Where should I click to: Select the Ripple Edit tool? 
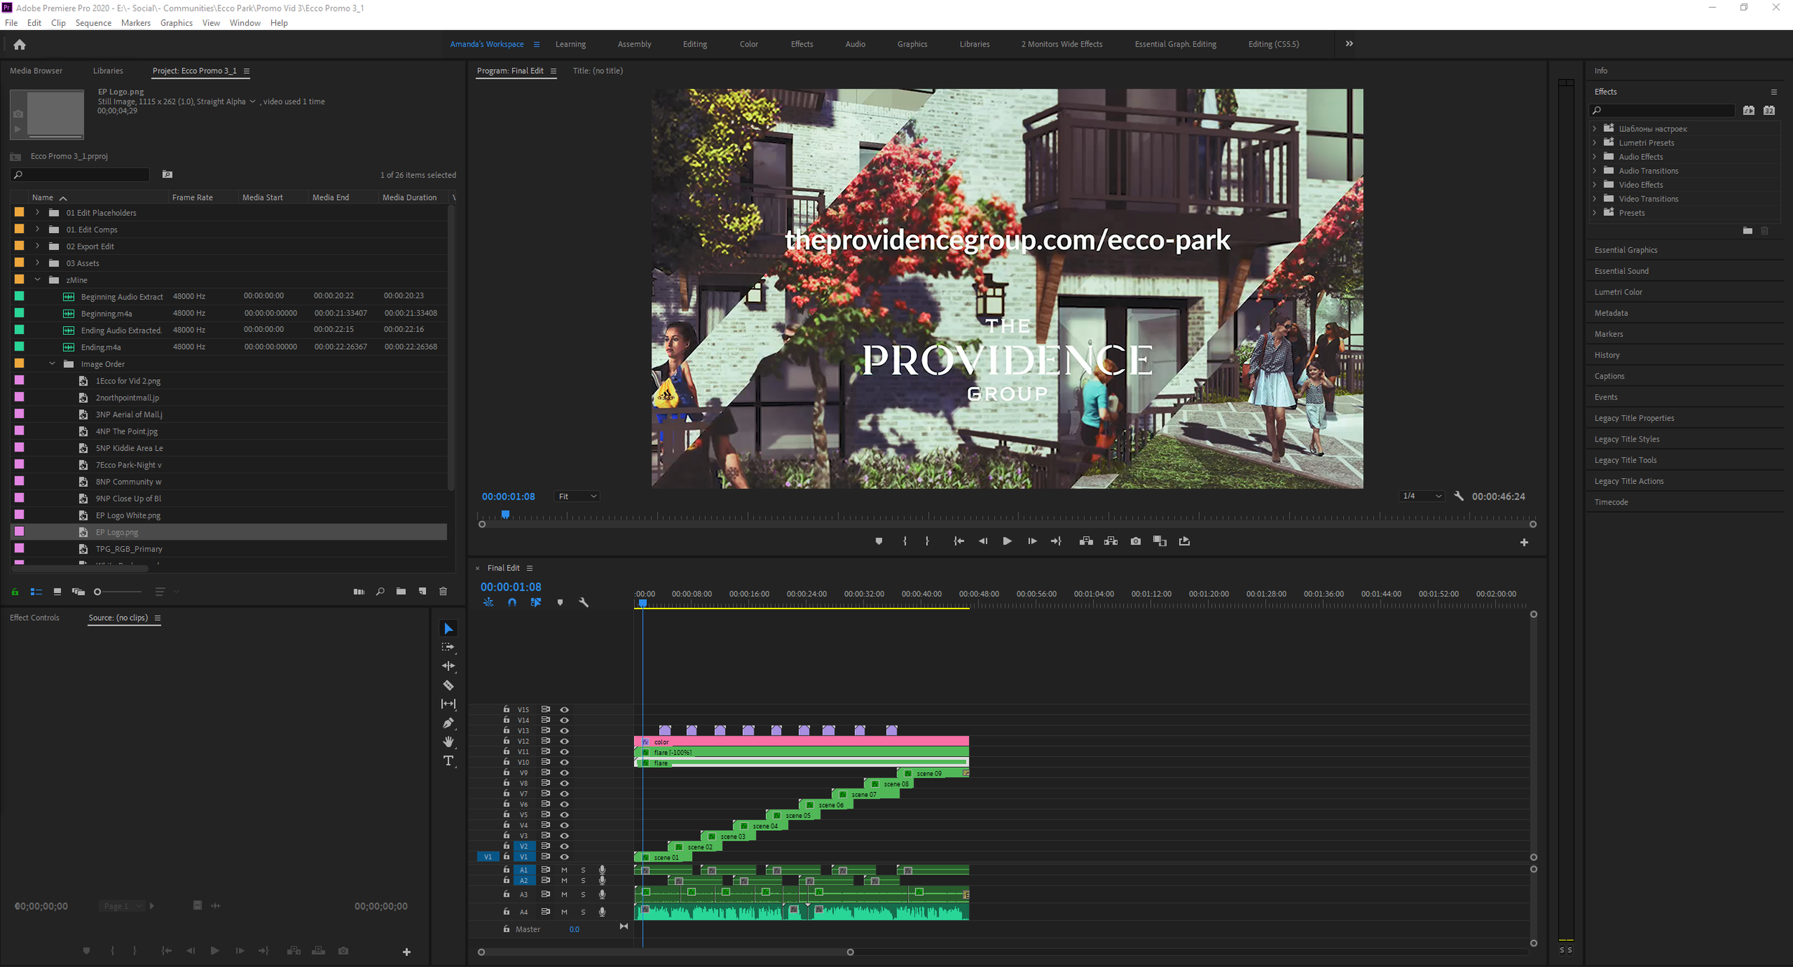448,666
